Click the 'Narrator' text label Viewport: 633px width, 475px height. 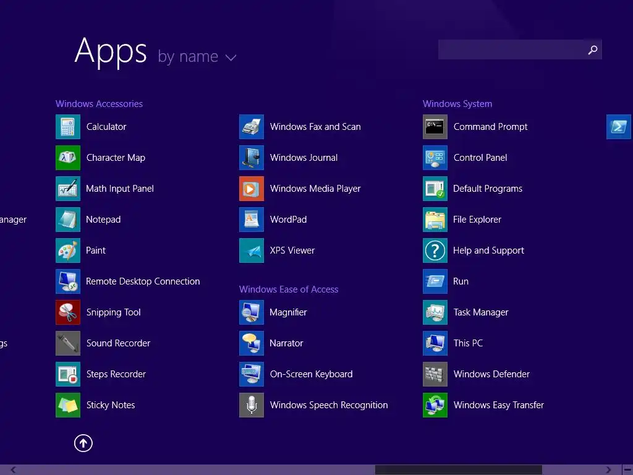[286, 343]
